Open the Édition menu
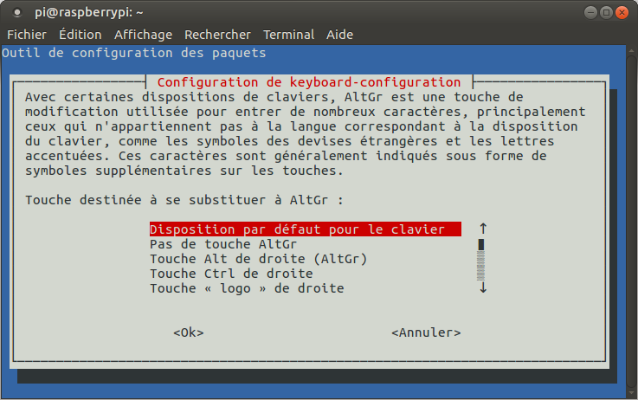Screen dimensions: 638x400 click(x=81, y=35)
